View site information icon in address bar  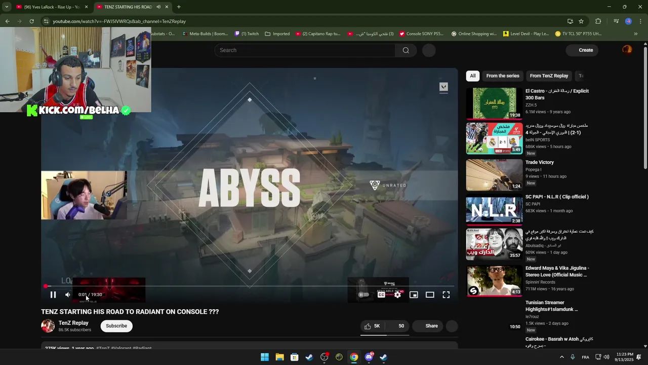tap(46, 21)
